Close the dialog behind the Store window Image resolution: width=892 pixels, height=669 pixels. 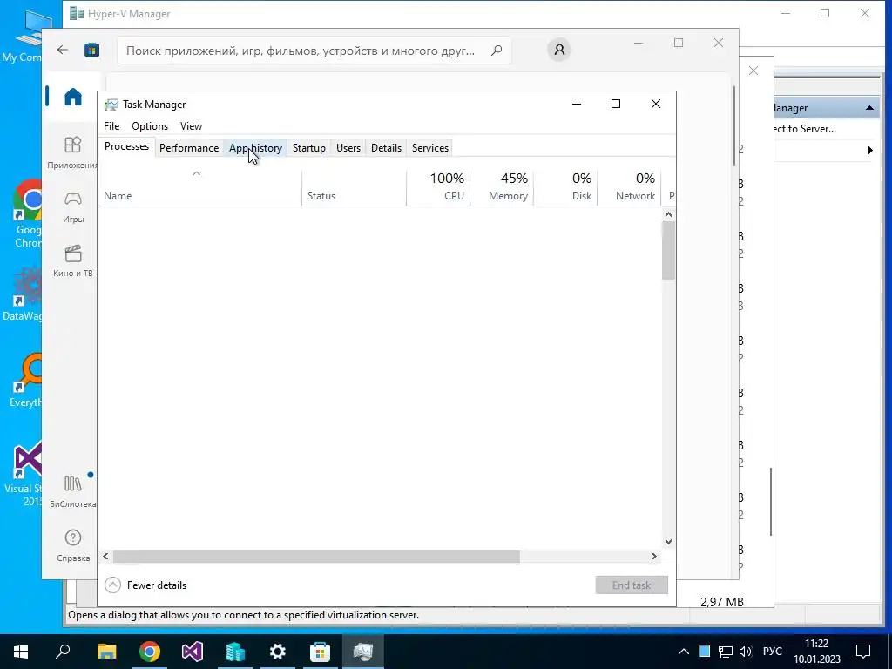(753, 71)
